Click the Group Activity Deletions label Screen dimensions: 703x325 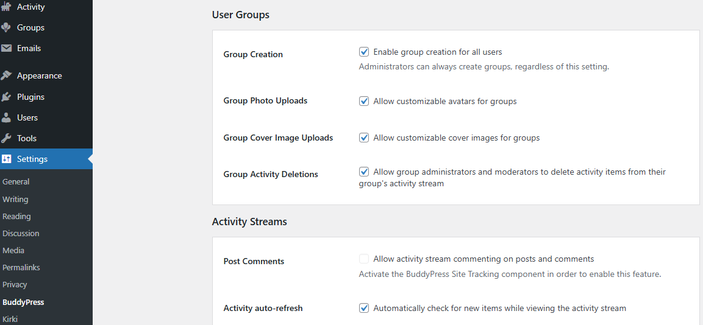point(270,174)
